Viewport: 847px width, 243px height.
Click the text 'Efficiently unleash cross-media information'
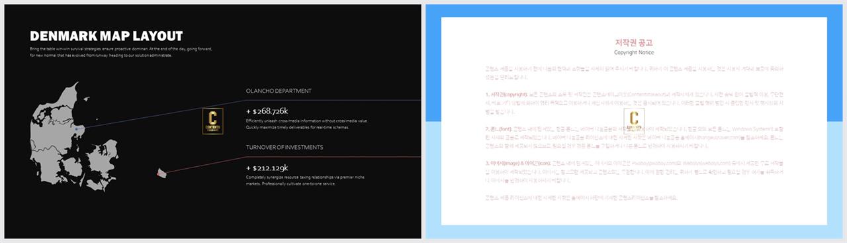click(306, 124)
